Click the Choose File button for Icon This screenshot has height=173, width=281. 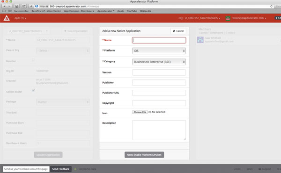(x=140, y=112)
